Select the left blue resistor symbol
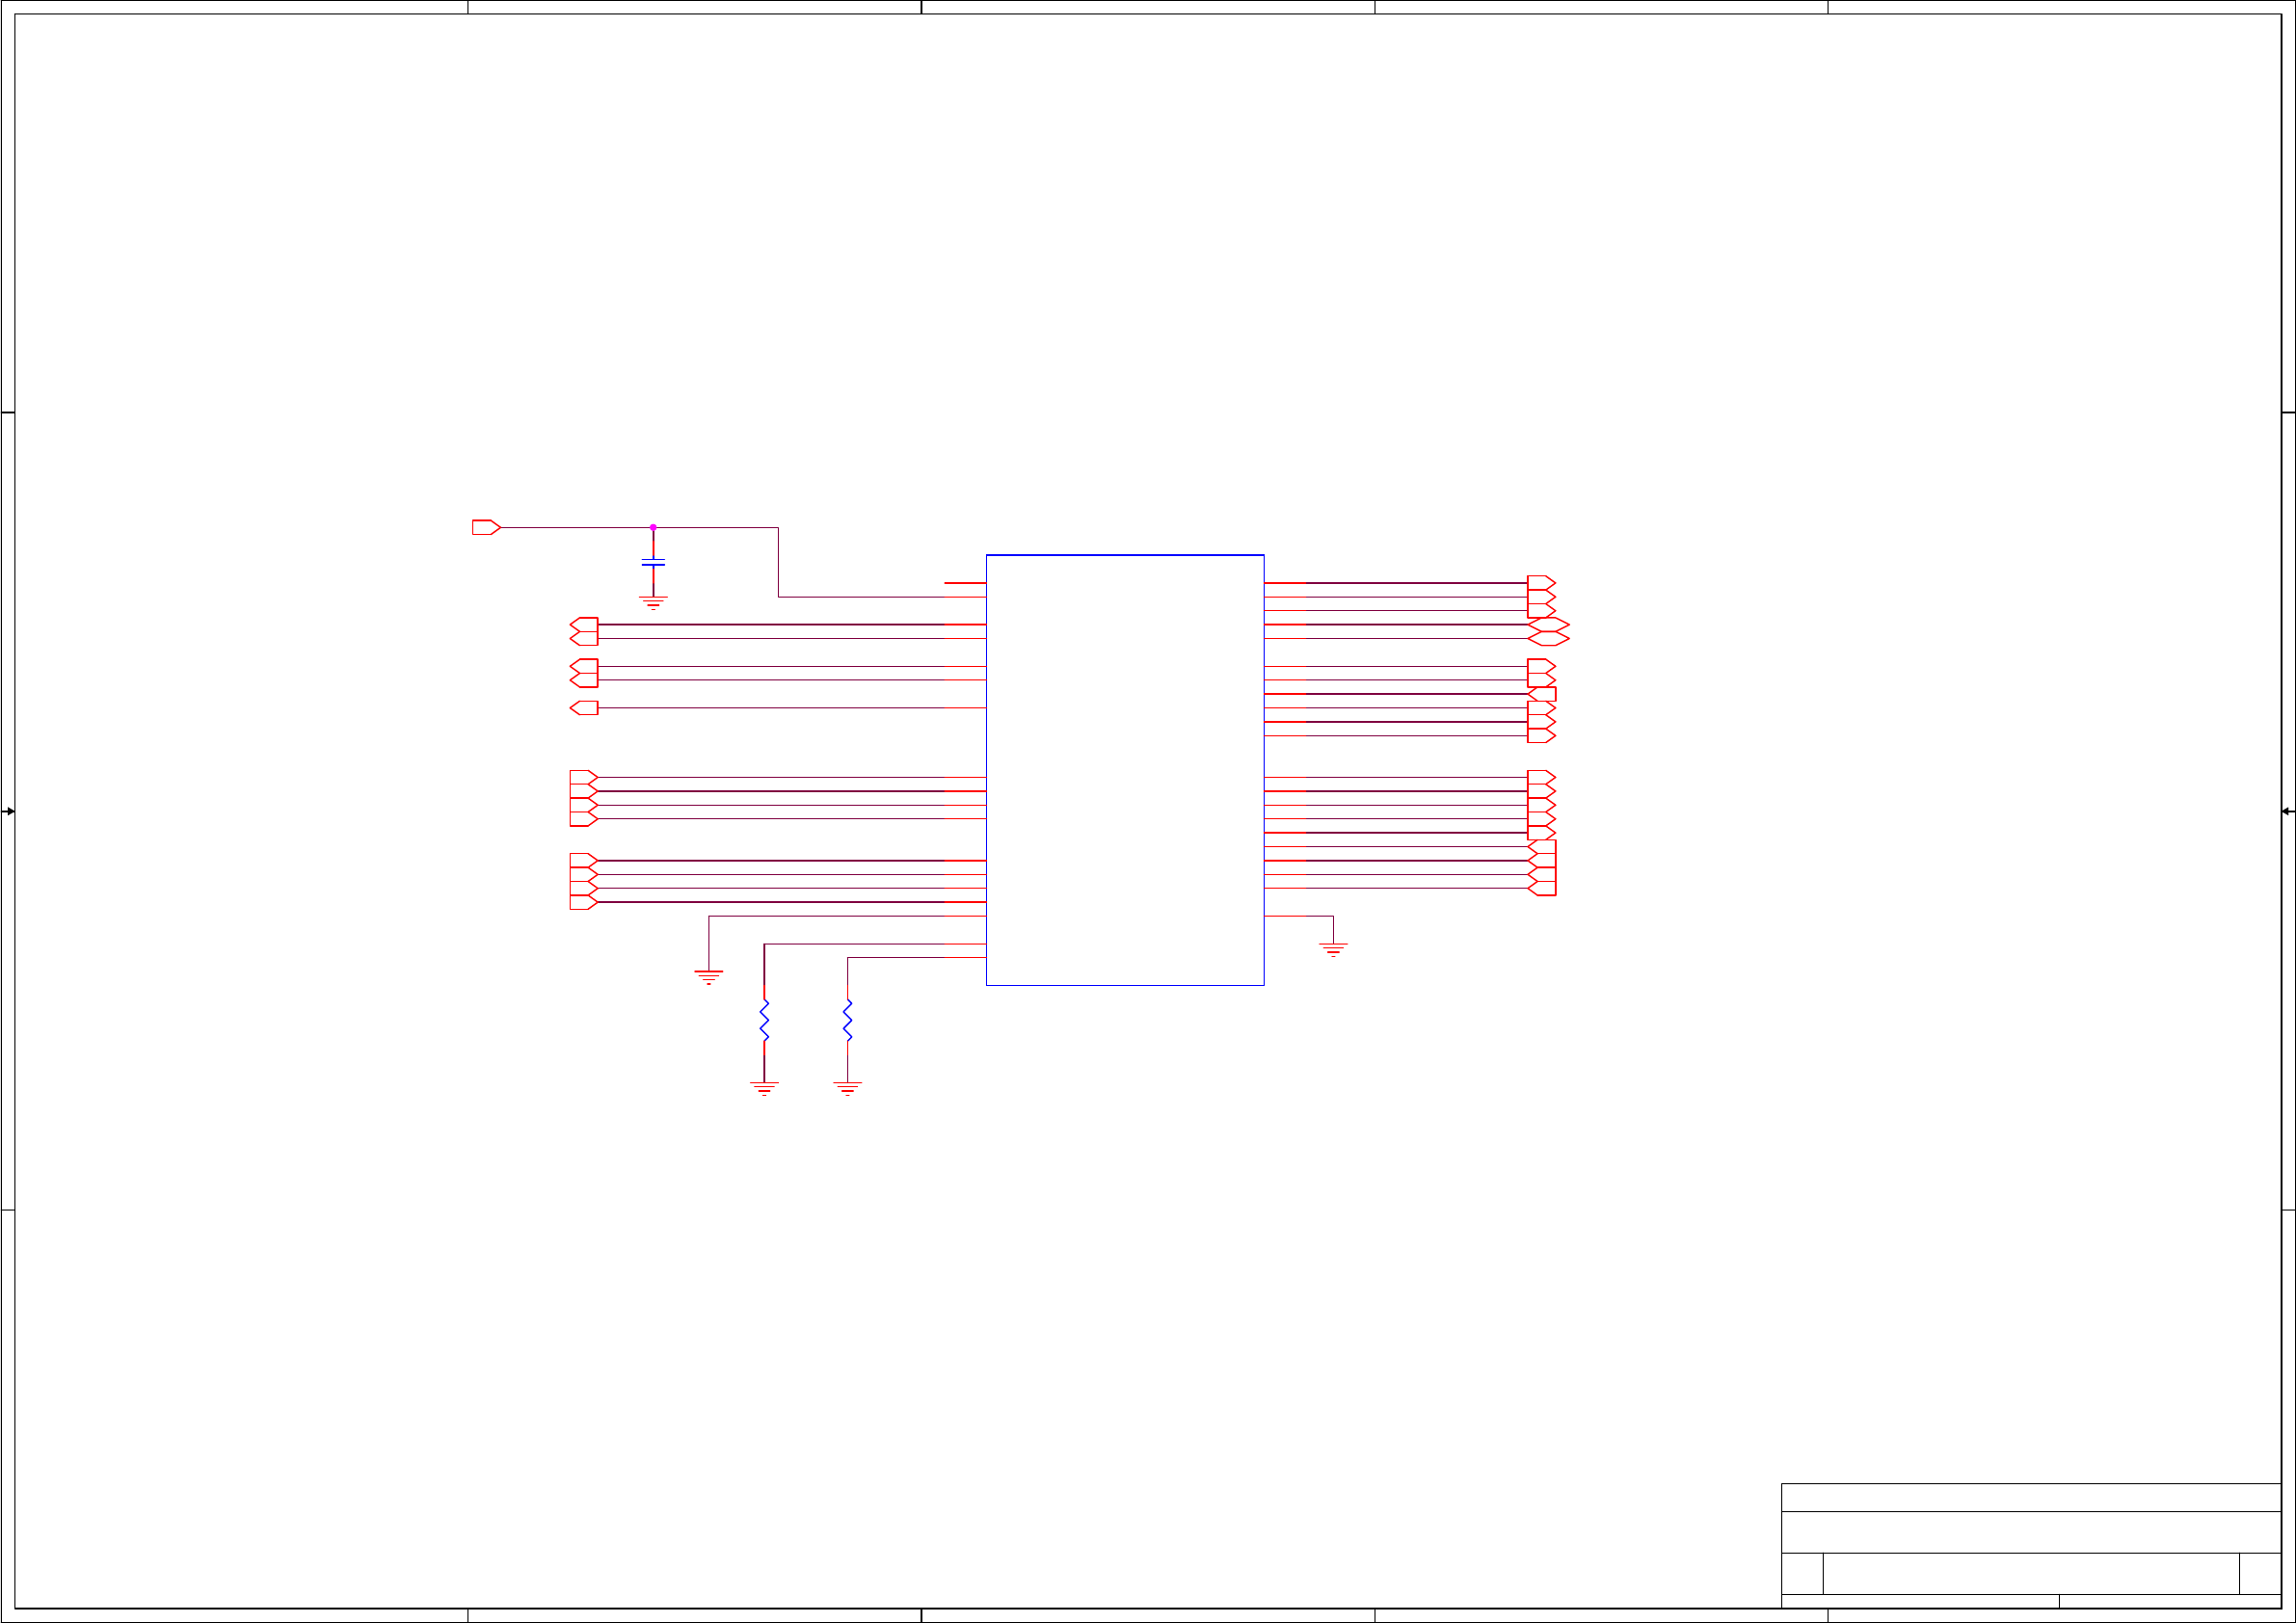This screenshot has width=2296, height=1623. (x=764, y=1020)
